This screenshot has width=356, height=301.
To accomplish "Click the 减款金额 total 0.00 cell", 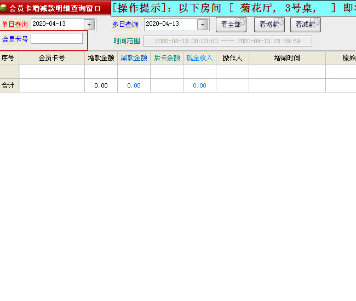I will (134, 85).
